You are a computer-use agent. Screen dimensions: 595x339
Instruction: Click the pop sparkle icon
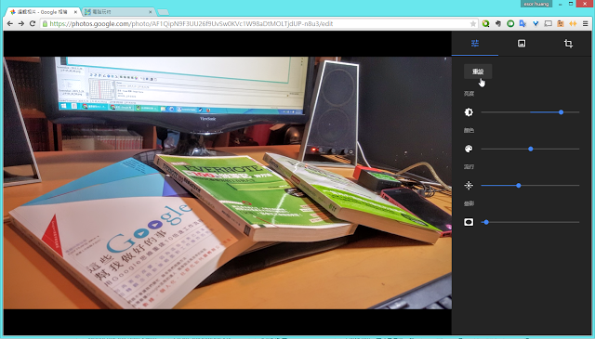point(469,186)
